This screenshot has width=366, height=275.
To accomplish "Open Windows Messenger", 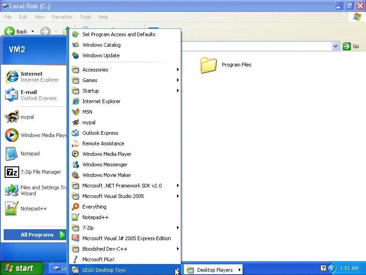I will (125, 165).
